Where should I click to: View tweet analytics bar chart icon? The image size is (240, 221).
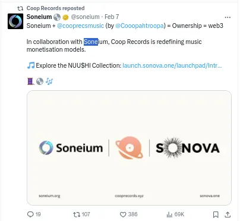[x=169, y=214]
